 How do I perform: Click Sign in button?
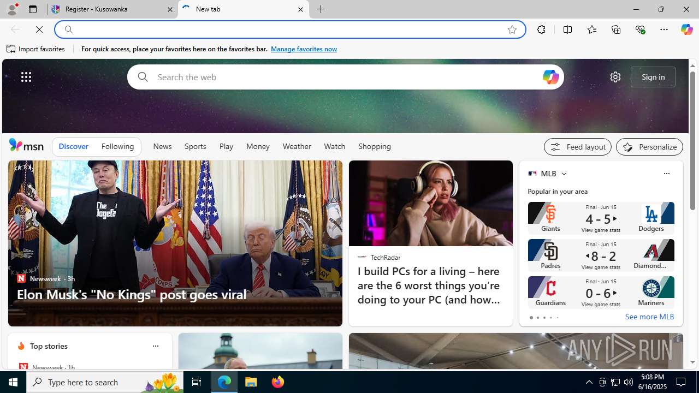653,77
